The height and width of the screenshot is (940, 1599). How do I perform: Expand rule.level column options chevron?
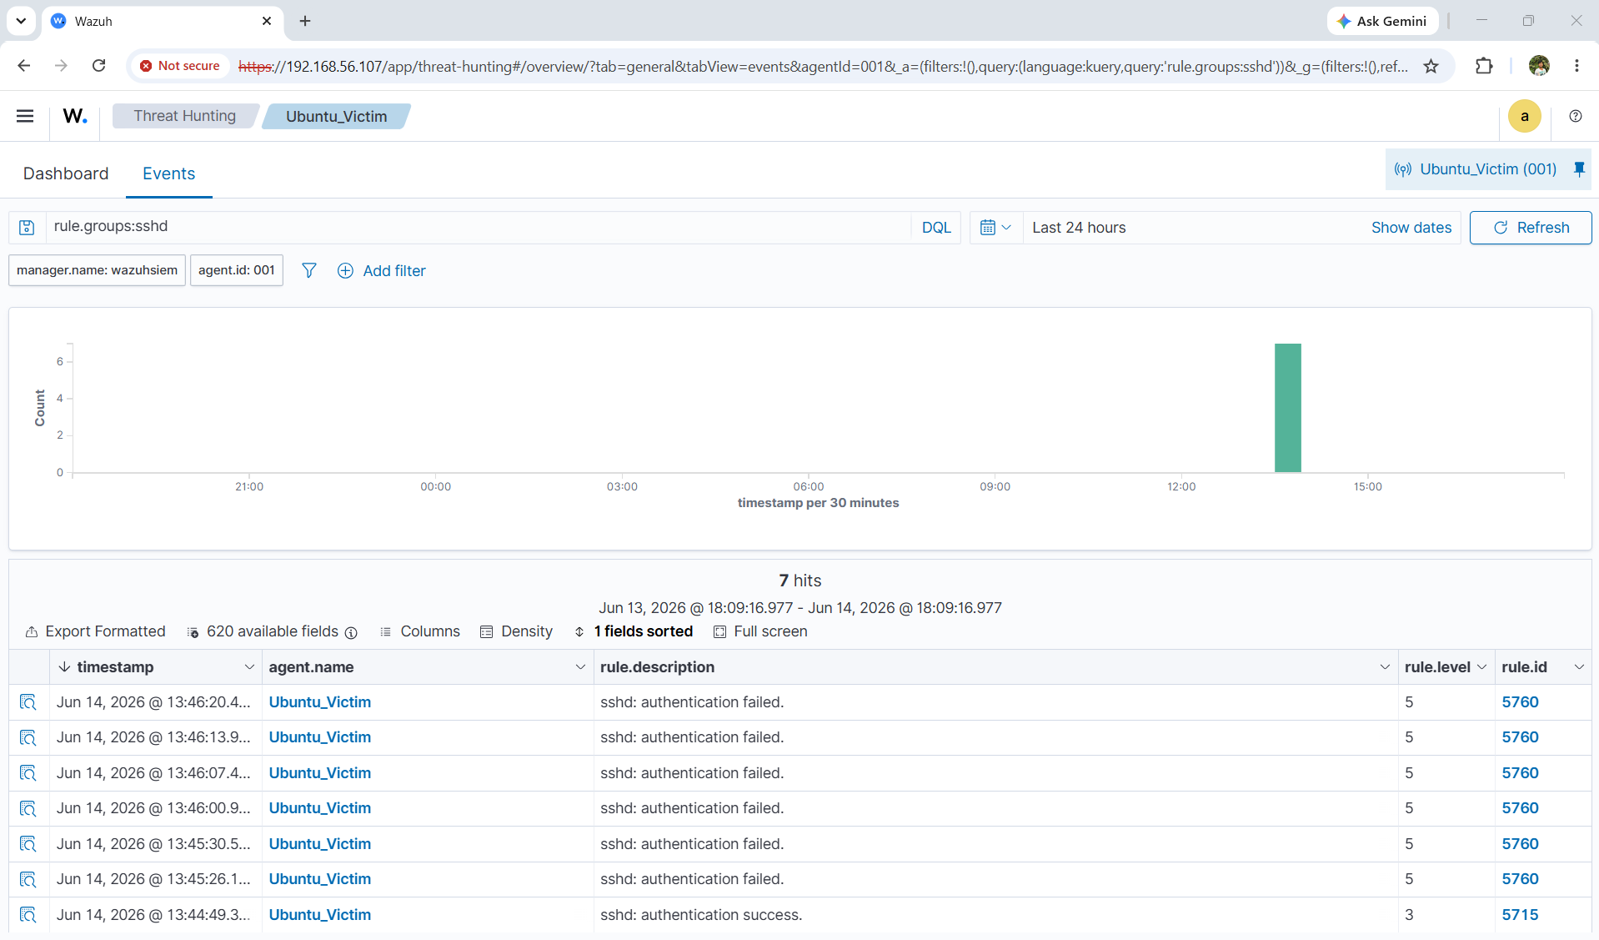(x=1481, y=667)
